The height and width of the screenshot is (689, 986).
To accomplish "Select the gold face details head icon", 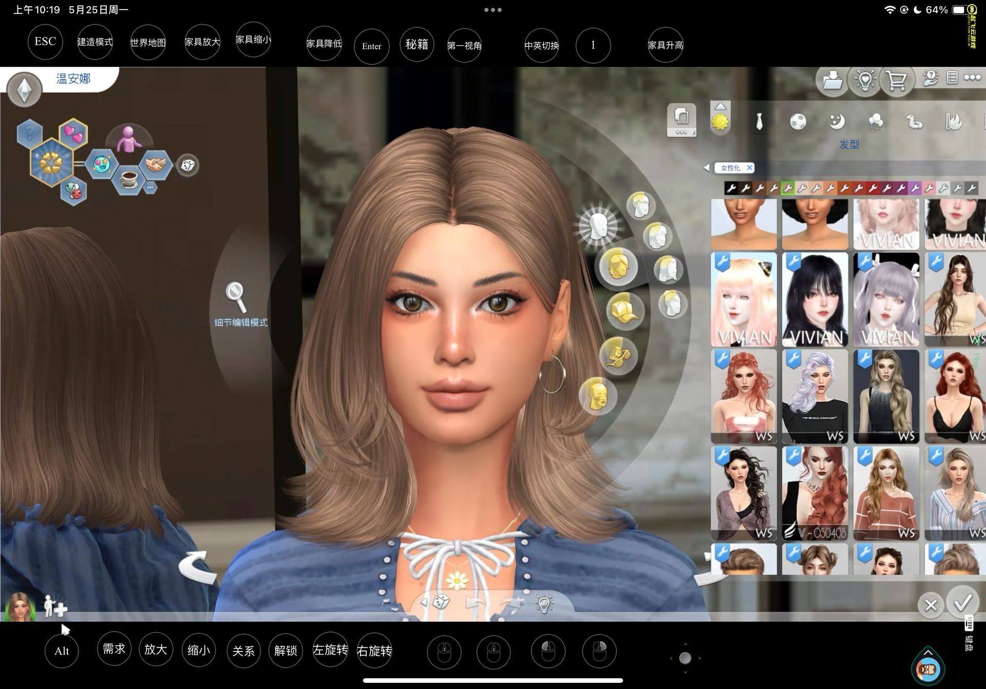I will [x=598, y=396].
